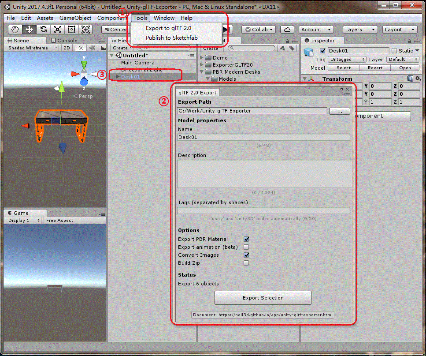
Task: Click the Y axis cone on gizmo
Action: point(84,65)
